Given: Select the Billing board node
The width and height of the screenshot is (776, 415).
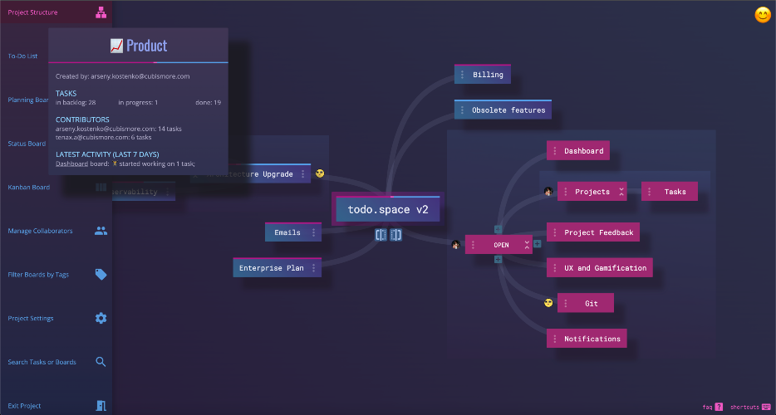Looking at the screenshot, I should click(x=483, y=74).
